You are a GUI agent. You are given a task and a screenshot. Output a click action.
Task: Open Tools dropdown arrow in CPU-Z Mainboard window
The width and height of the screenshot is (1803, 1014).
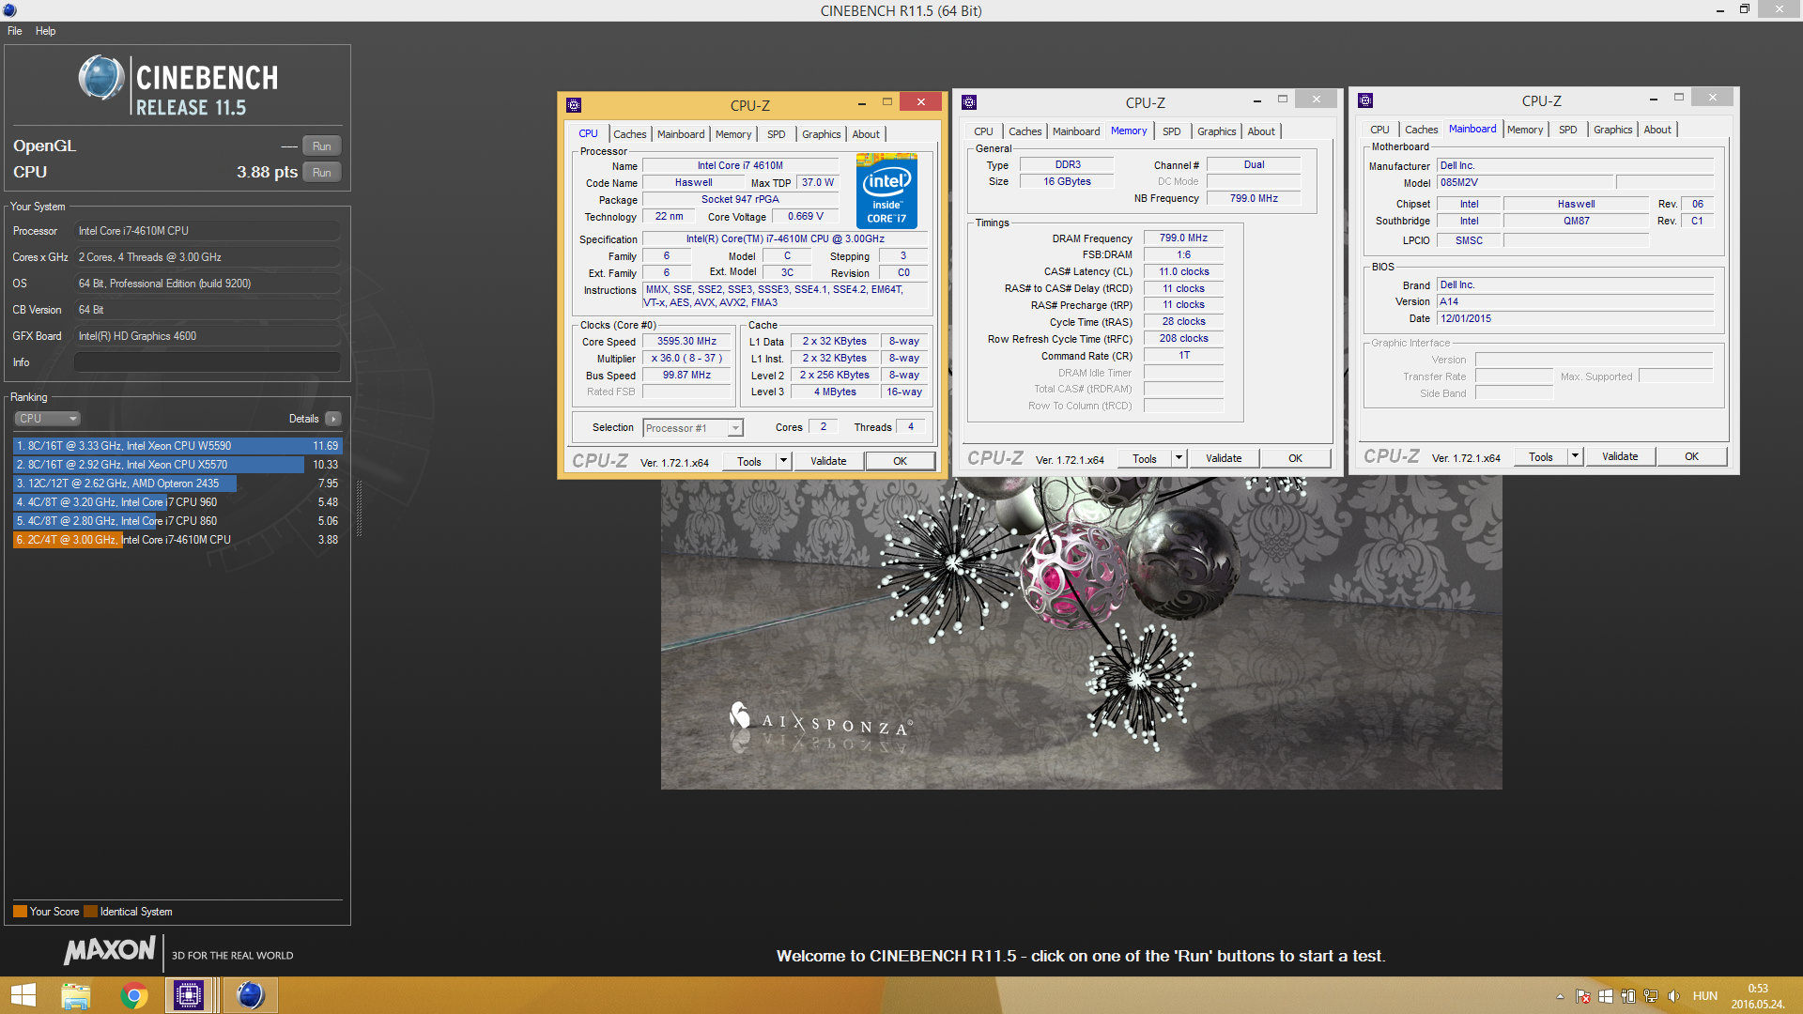pos(1575,456)
